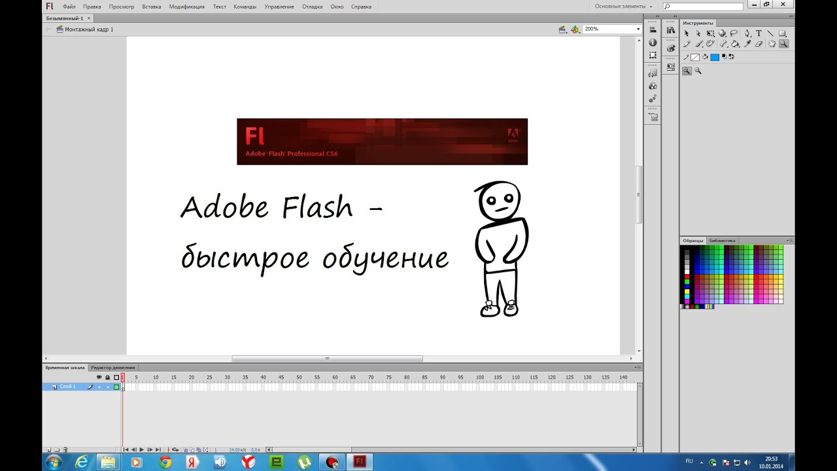837x471 pixels.
Task: Open the Library books panel icon
Action: pos(671,30)
